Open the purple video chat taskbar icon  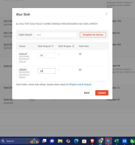(52, 141)
